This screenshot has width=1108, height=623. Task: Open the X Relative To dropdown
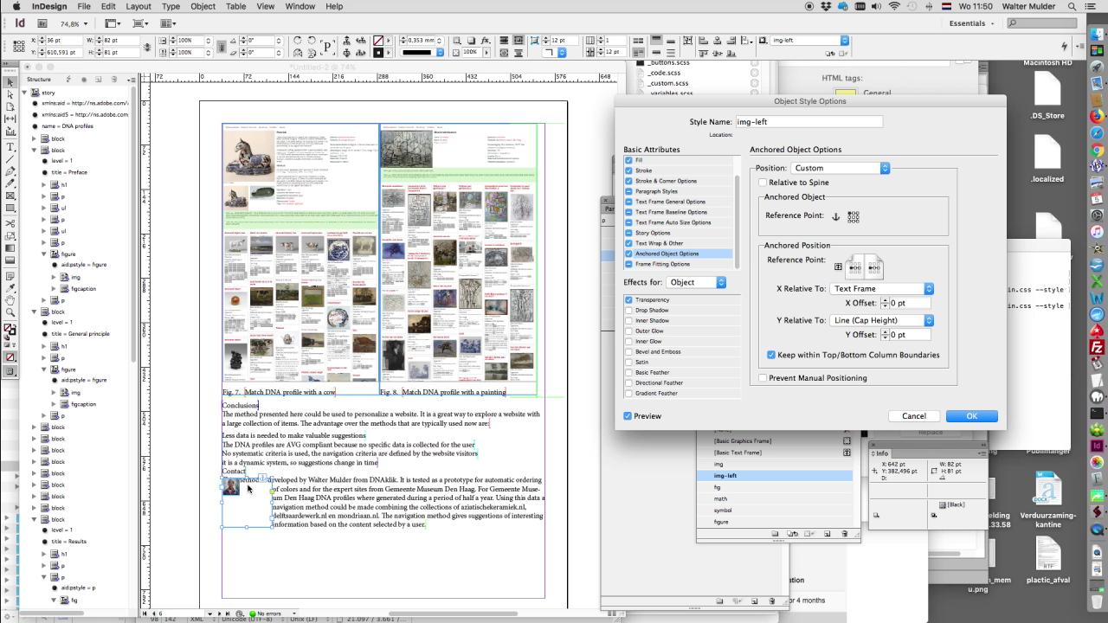tap(881, 288)
